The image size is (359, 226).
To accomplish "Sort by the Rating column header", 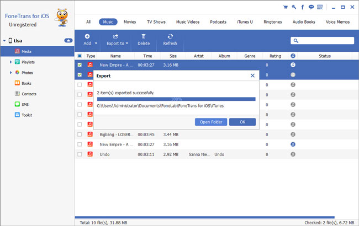I will (x=275, y=56).
